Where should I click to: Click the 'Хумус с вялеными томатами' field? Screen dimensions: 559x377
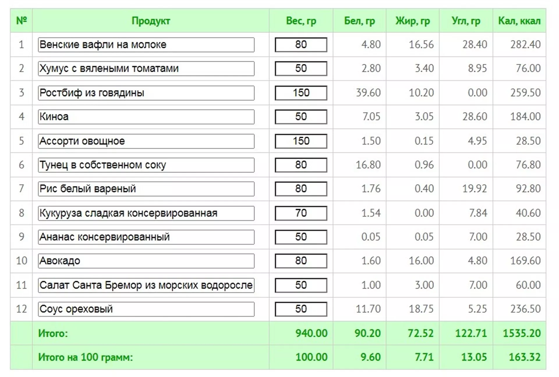[x=146, y=68]
